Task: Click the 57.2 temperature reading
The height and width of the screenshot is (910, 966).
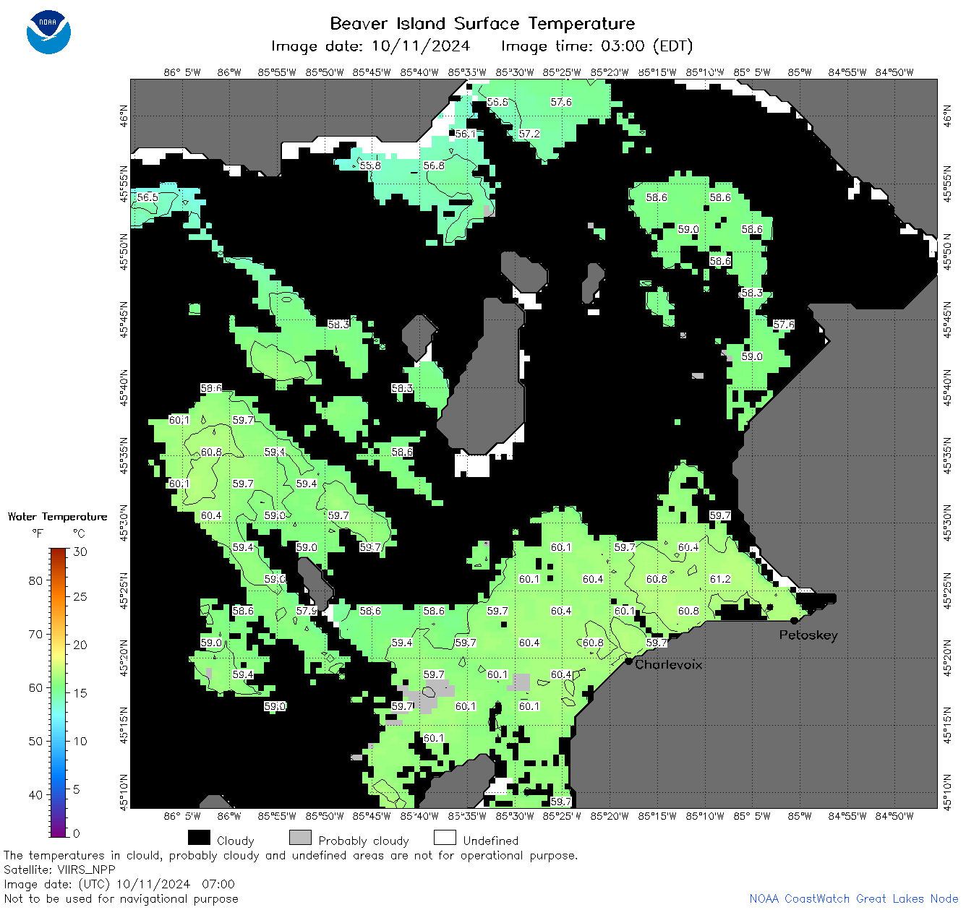Action: (529, 134)
